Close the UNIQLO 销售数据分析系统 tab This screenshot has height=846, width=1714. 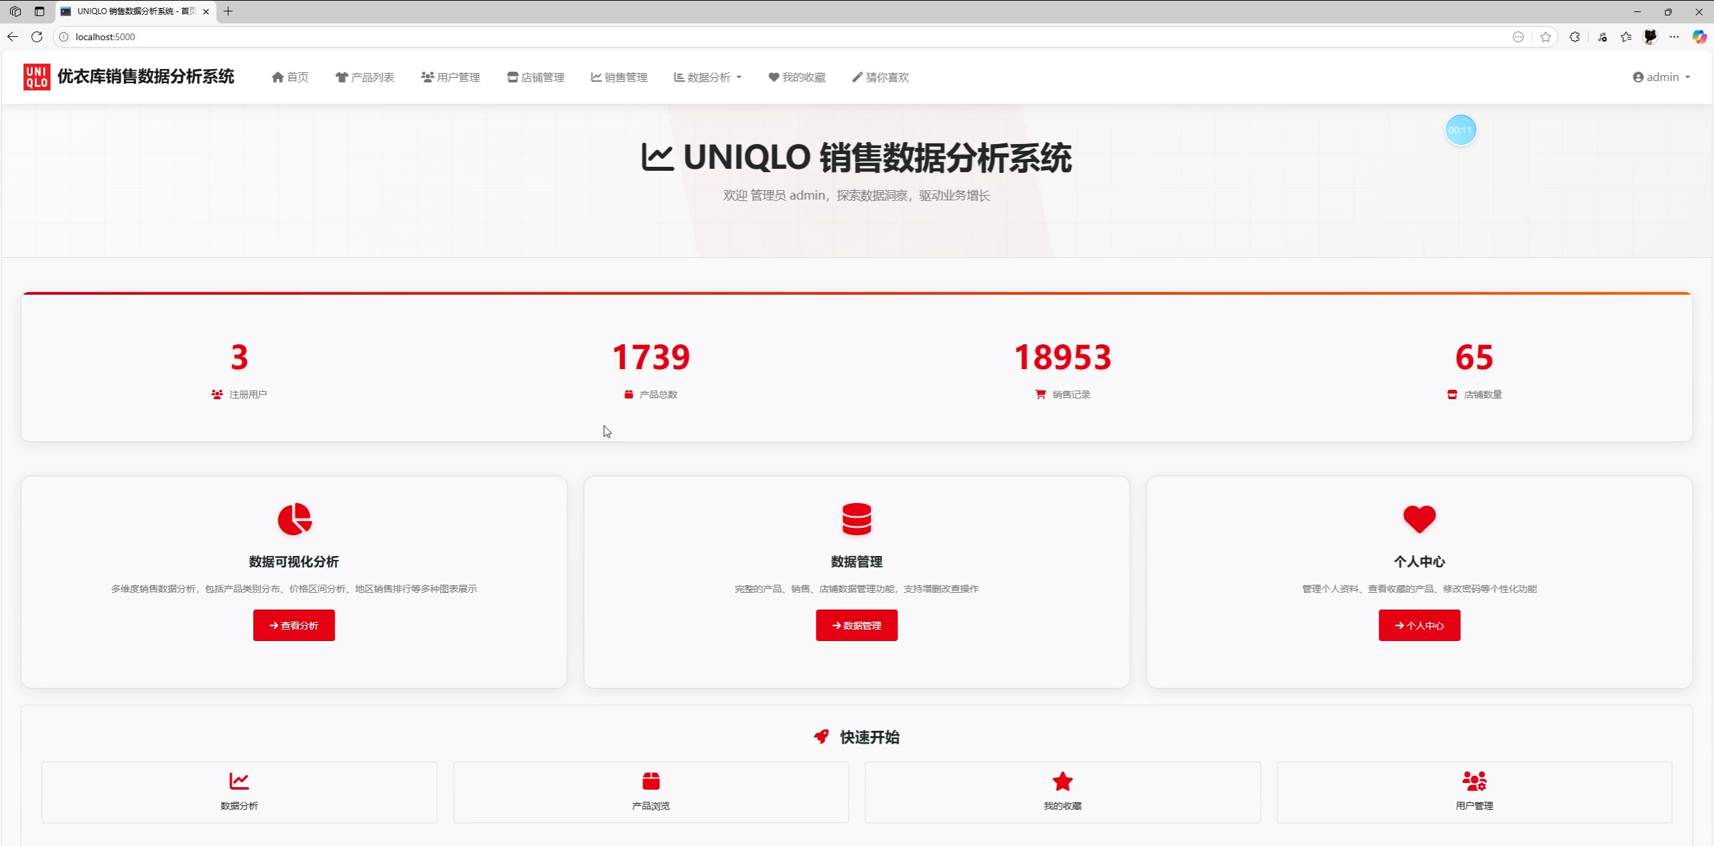pos(206,11)
